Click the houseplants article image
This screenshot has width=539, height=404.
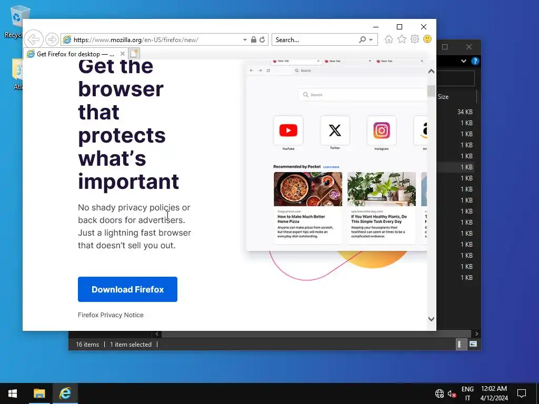pos(382,189)
